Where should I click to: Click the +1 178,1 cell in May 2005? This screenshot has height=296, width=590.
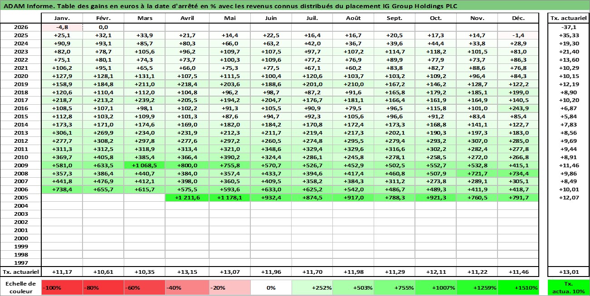(x=229, y=198)
